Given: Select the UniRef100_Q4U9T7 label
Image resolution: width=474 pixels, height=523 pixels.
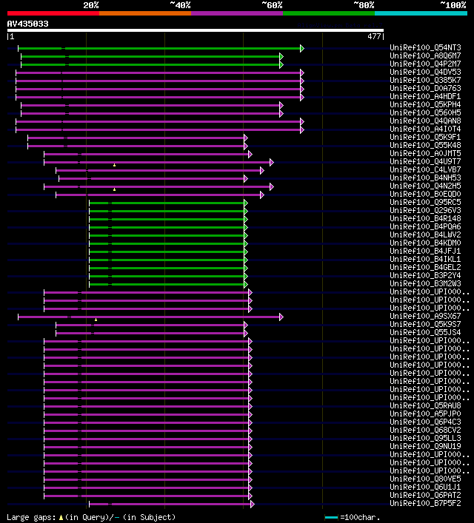Looking at the screenshot, I should (x=425, y=161).
